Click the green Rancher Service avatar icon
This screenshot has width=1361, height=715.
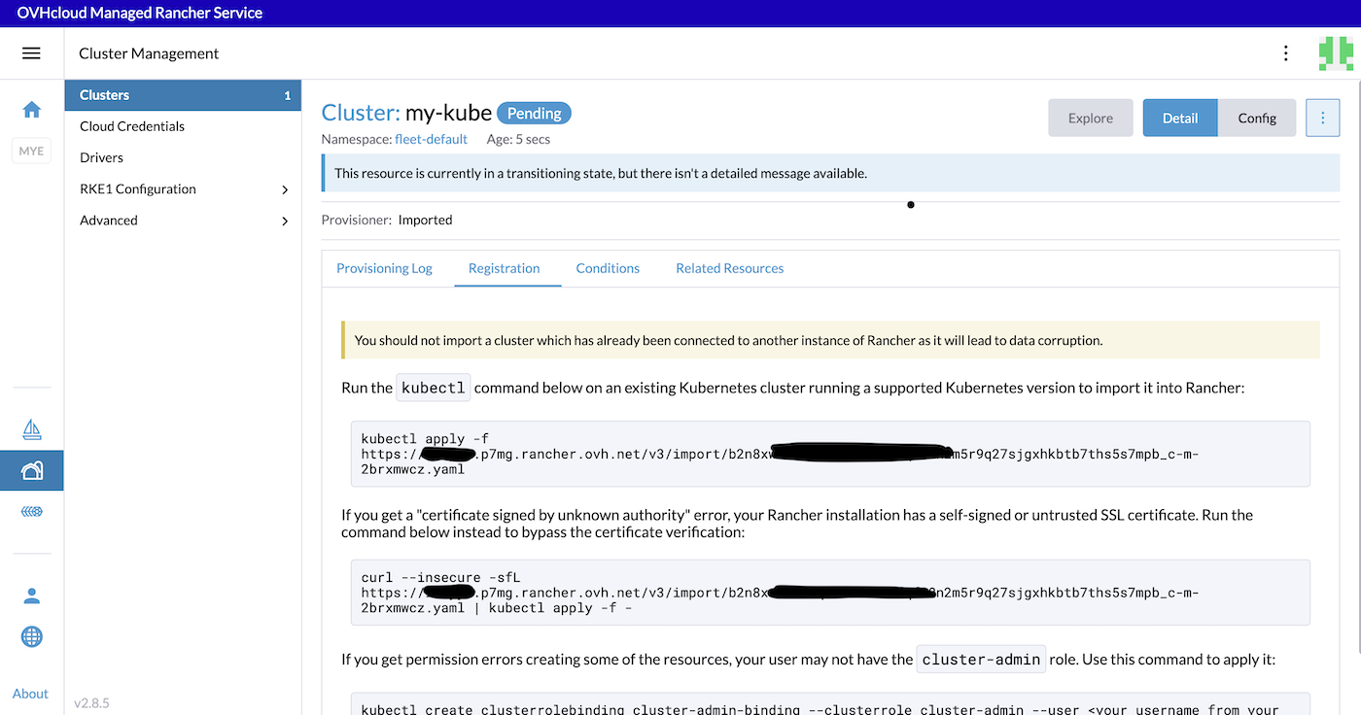click(1336, 52)
